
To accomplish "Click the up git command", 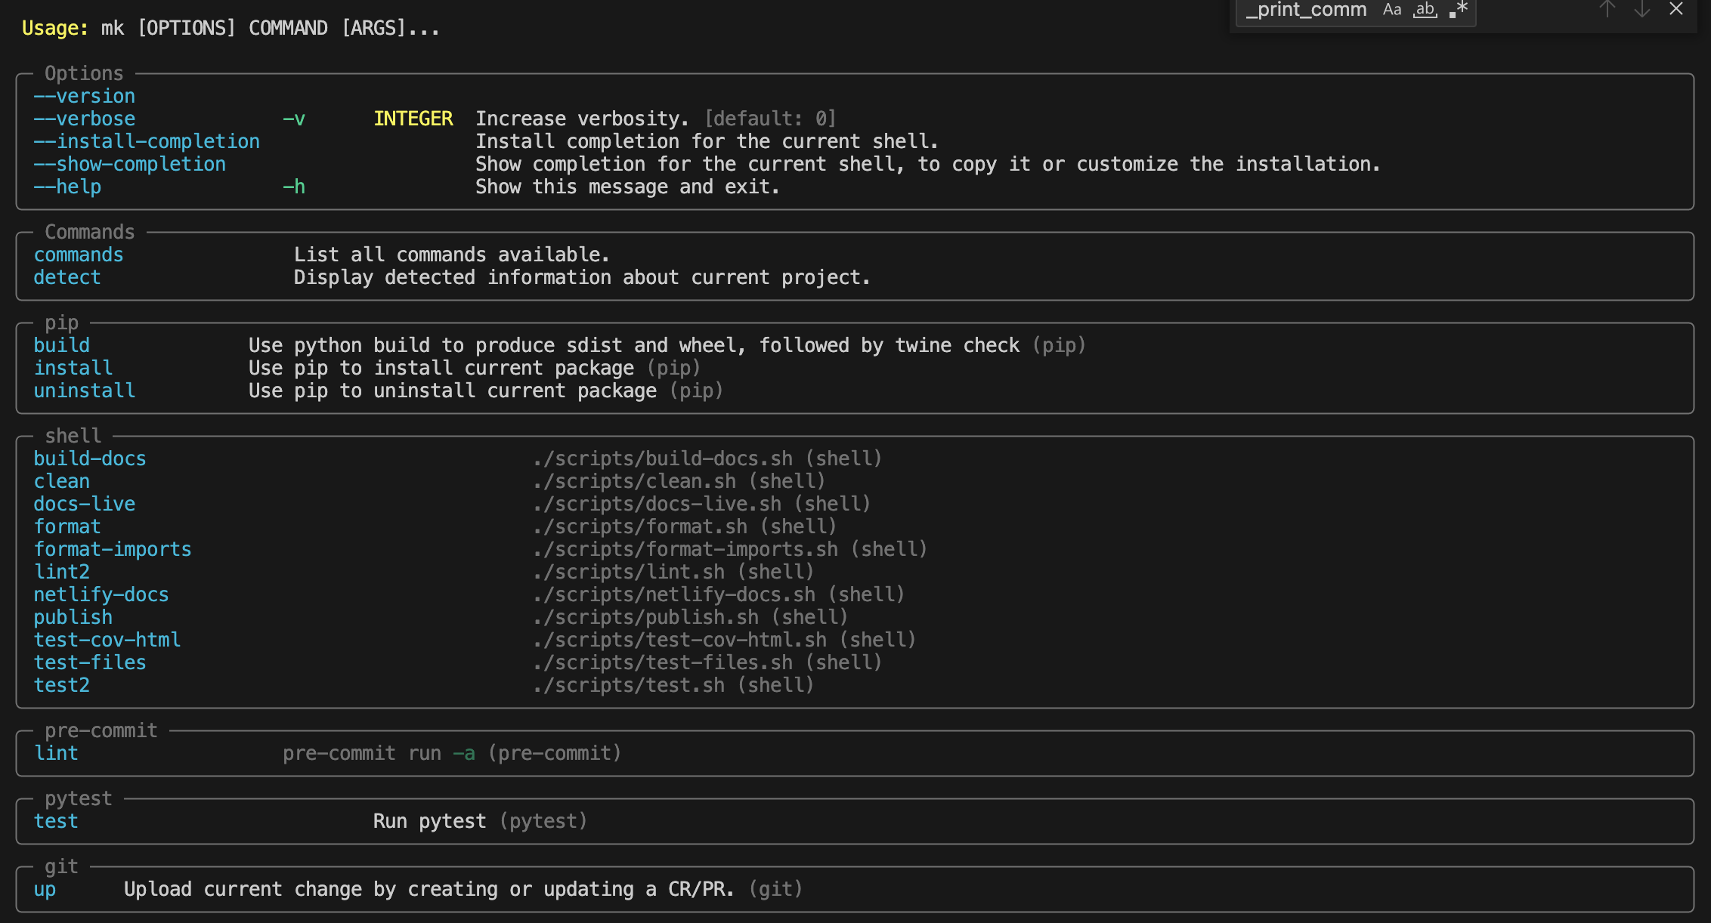I will (45, 889).
